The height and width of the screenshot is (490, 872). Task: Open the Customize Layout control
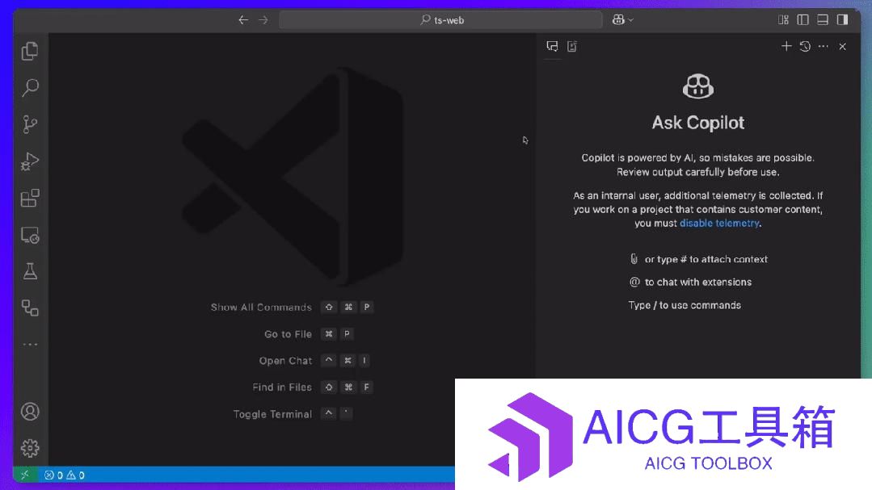point(783,20)
